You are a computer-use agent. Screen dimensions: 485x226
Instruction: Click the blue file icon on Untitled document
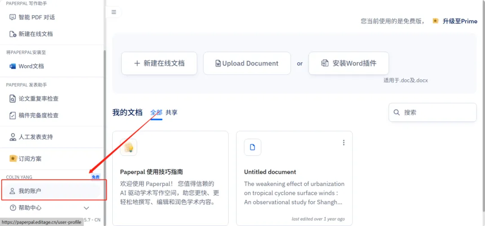[x=252, y=147]
